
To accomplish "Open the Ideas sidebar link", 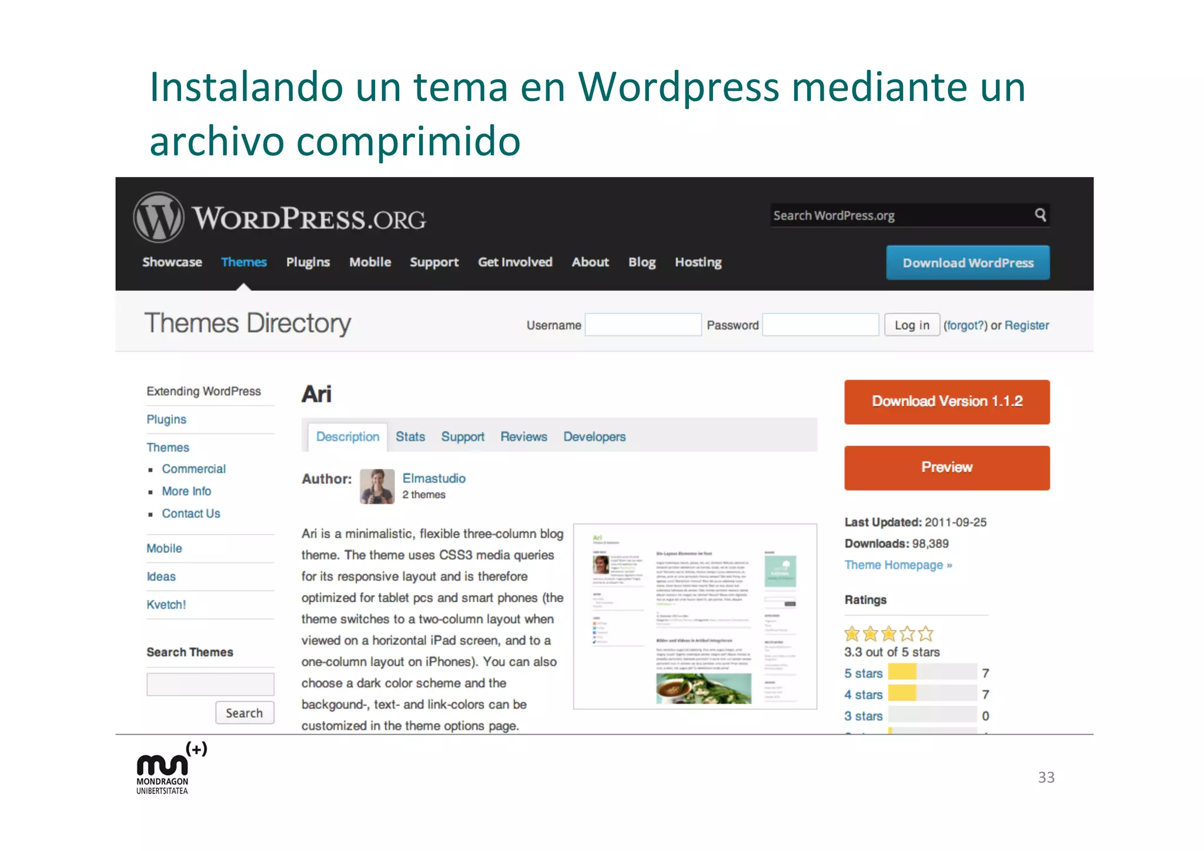I will coord(161,576).
